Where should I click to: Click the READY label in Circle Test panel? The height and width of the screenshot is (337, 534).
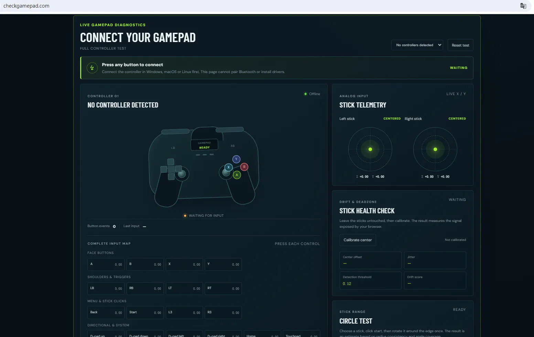(x=459, y=309)
